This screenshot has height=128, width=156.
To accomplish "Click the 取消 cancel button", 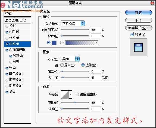I will (x=139, y=20).
